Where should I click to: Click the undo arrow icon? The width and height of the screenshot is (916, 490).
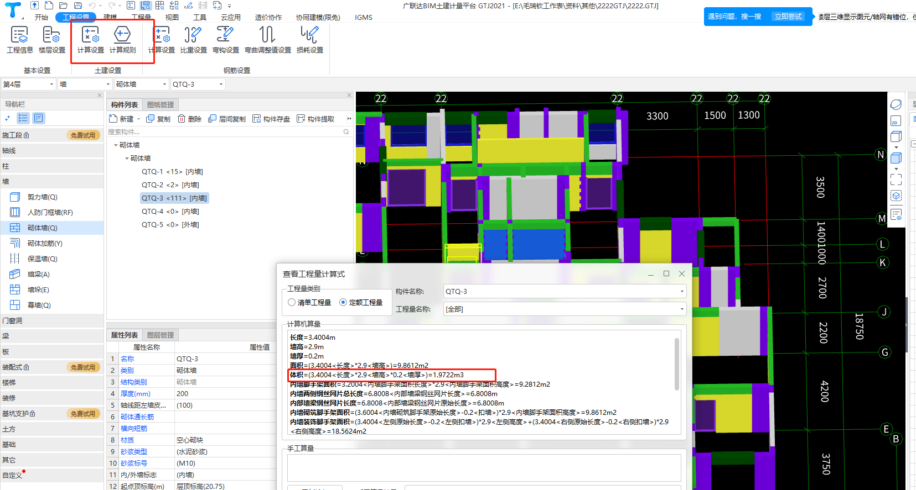(92, 6)
